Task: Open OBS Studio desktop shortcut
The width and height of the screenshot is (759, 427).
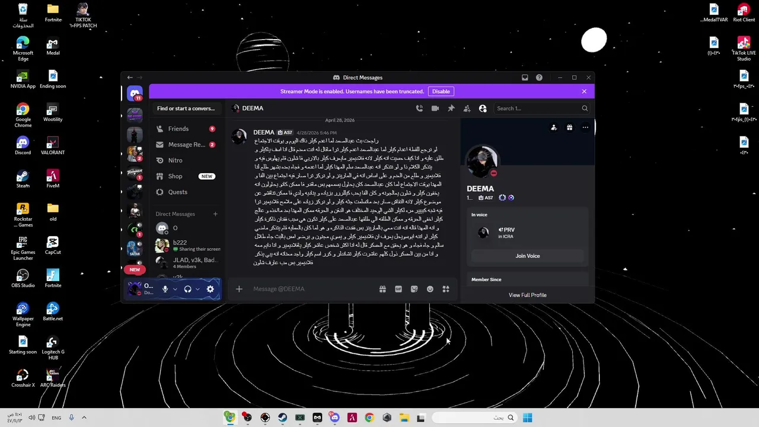Action: (23, 279)
